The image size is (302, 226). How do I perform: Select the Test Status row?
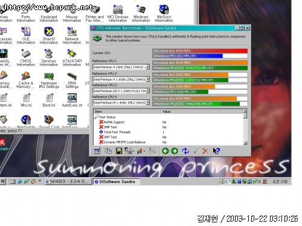point(169,117)
